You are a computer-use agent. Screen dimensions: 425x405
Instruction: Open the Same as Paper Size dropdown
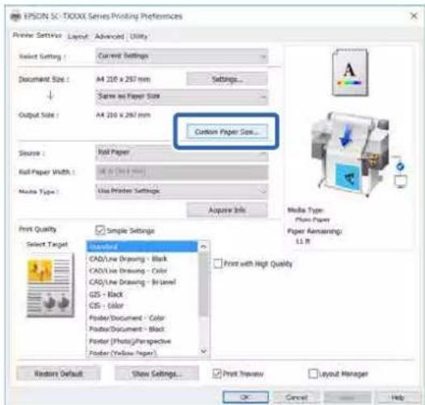[x=182, y=96]
